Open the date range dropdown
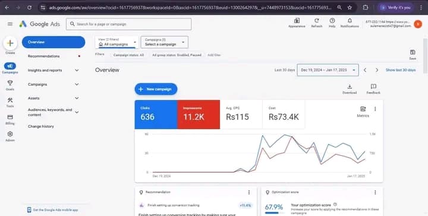The height and width of the screenshot is (216, 428). 328,70
